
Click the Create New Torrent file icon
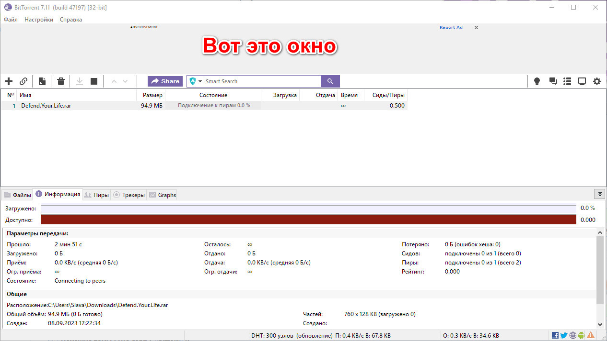point(42,81)
